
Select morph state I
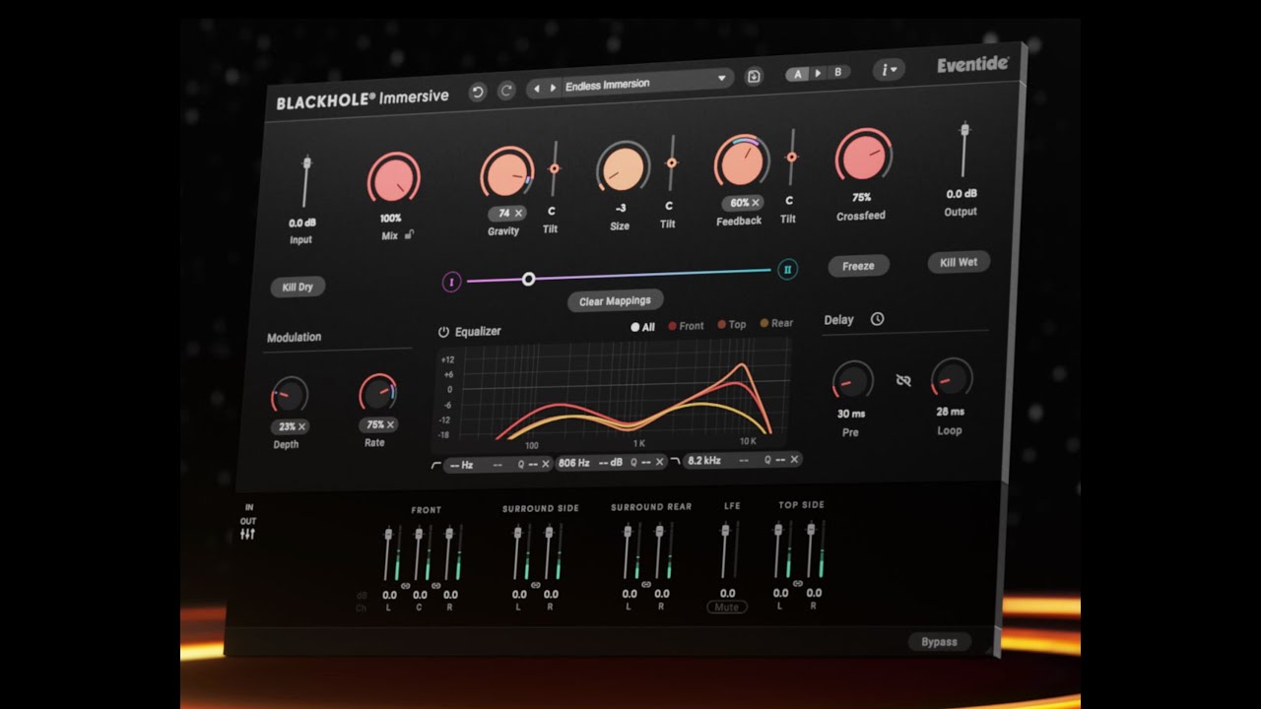coord(451,283)
